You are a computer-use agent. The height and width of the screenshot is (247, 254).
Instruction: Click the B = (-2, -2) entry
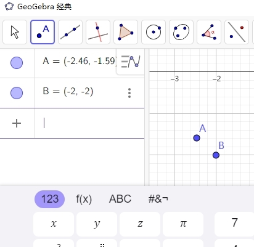(68, 91)
